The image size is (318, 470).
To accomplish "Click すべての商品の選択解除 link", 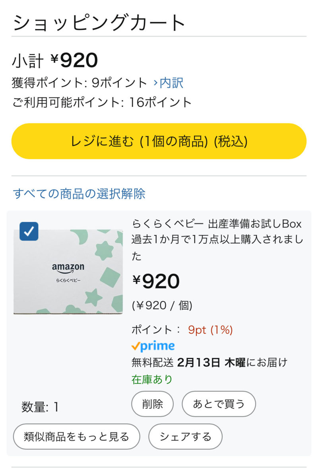I will 79,194.
